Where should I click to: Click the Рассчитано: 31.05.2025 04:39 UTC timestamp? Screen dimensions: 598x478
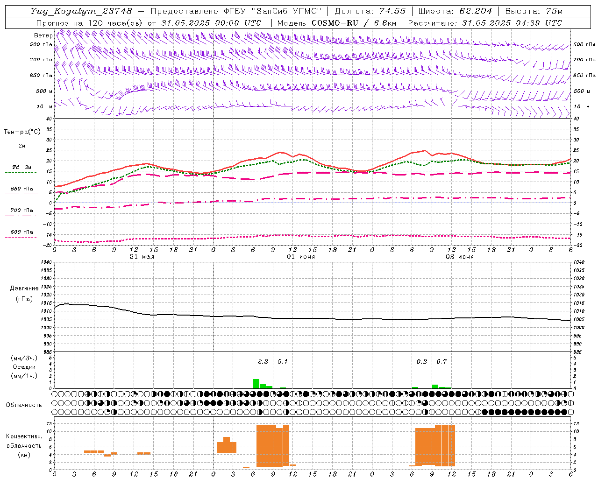point(485,22)
